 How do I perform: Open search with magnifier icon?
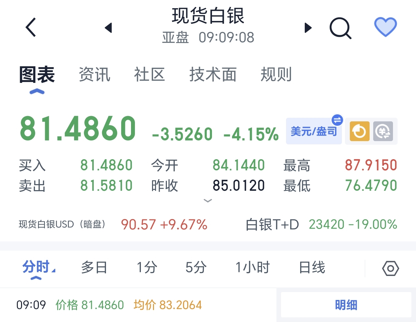point(340,28)
